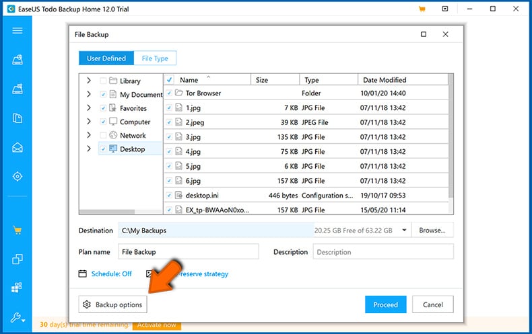
Task: Open the Schedule: Off link
Action: 111,274
